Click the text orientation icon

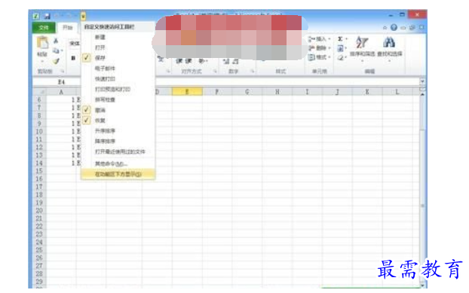[x=201, y=61]
